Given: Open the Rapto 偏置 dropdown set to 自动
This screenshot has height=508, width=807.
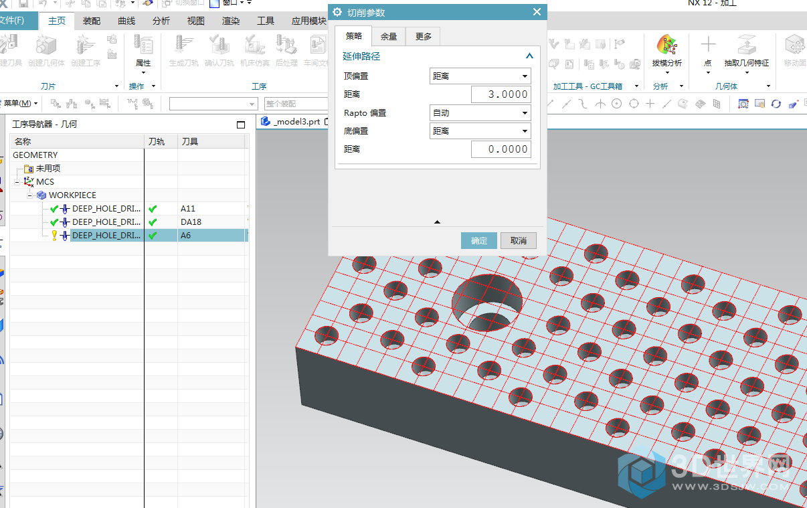Looking at the screenshot, I should 480,113.
